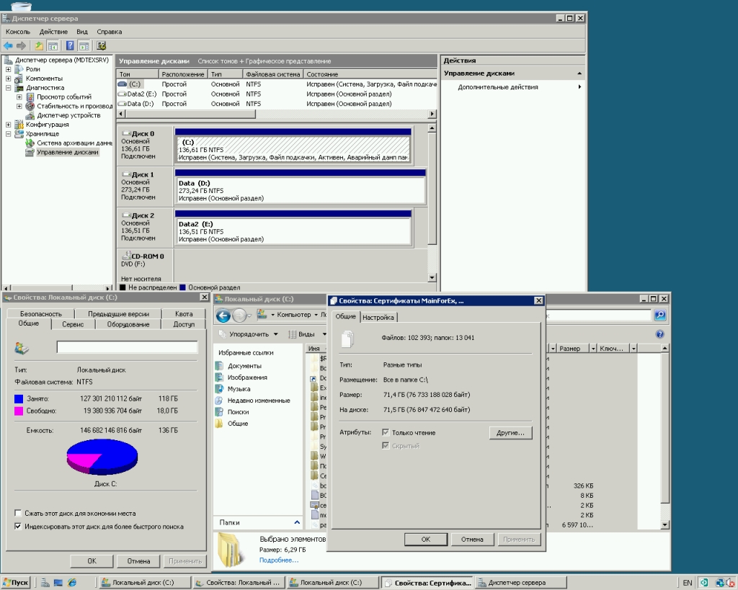This screenshot has height=590, width=738.
Task: Click the Up one level folder icon
Action: [39, 45]
